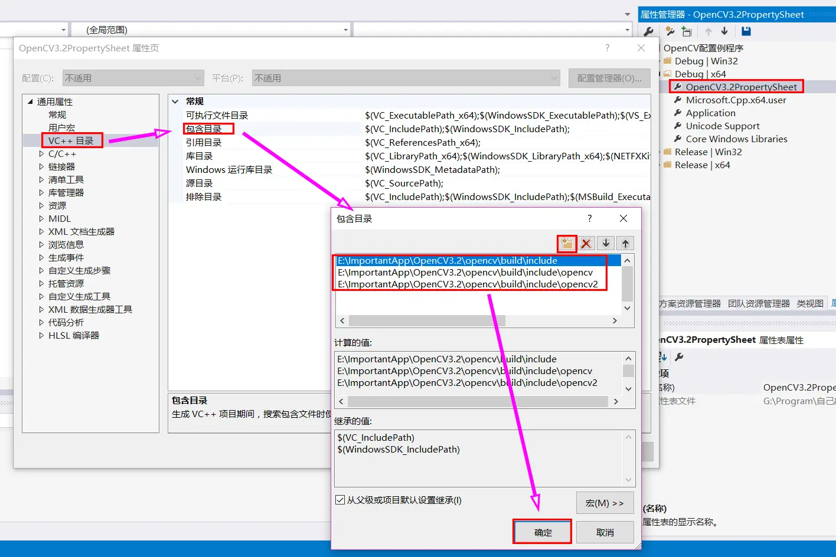Select 用户宏 in the property tree
The width and height of the screenshot is (836, 557).
61,127
